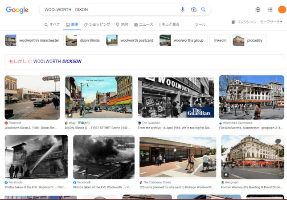287x200 pixels.
Task: Select the 画像 tab
Action: (72, 24)
